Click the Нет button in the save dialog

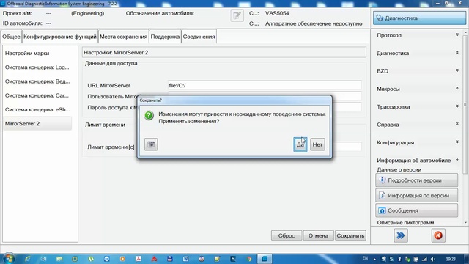pos(317,144)
